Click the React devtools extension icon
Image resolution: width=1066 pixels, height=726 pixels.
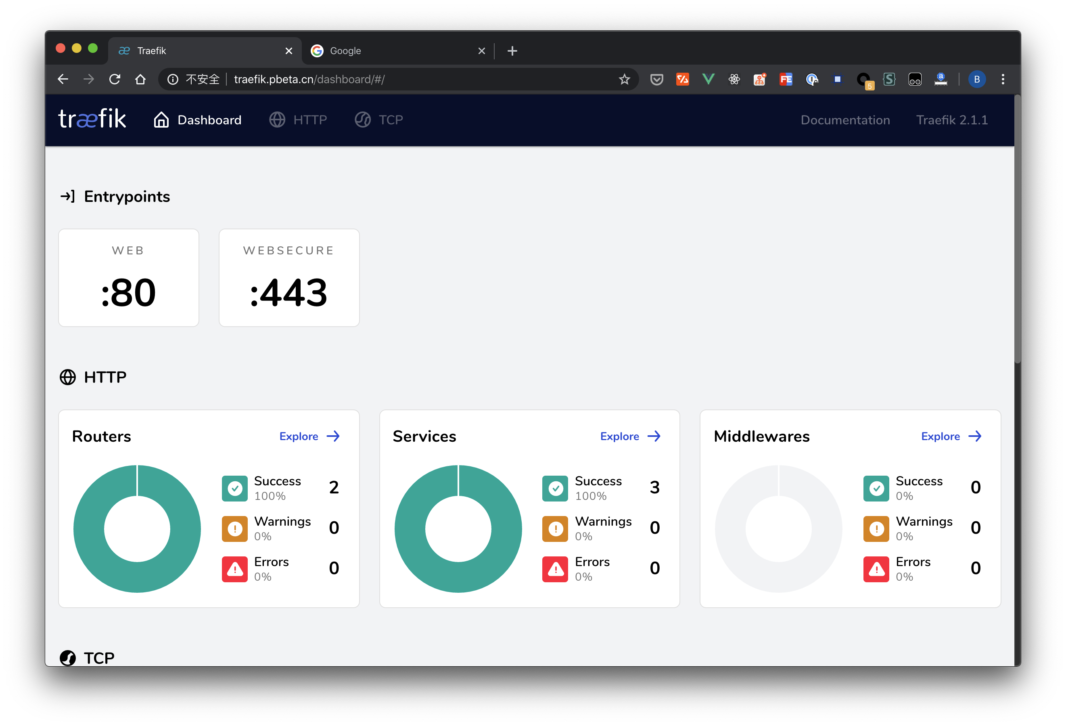[734, 79]
